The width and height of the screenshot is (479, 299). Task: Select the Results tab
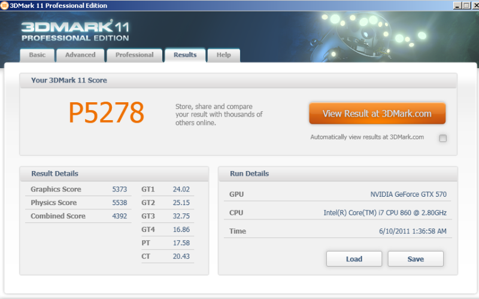(185, 55)
